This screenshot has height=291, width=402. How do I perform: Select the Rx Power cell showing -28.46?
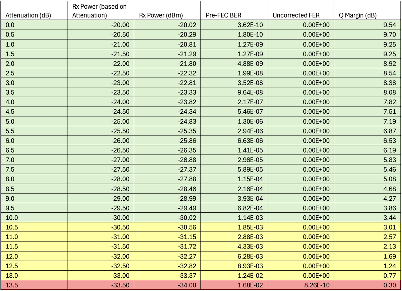(x=167, y=189)
